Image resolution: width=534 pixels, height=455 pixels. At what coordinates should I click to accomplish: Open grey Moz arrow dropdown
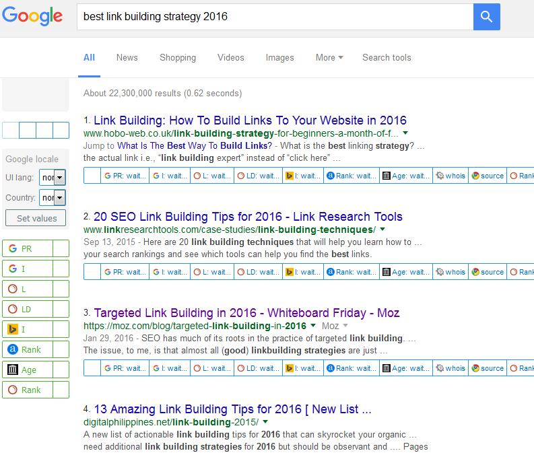[345, 325]
